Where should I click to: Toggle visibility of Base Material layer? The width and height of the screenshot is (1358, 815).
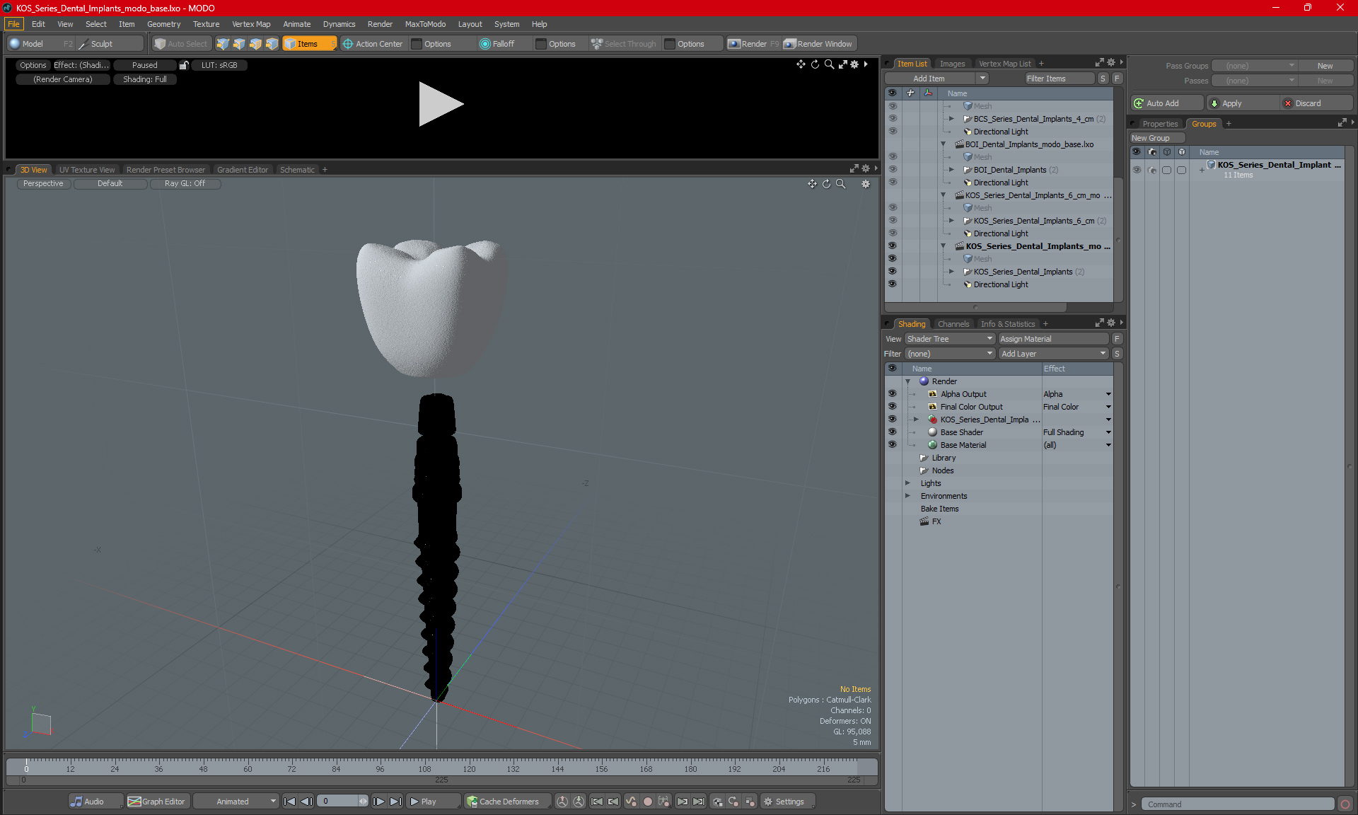click(x=892, y=445)
